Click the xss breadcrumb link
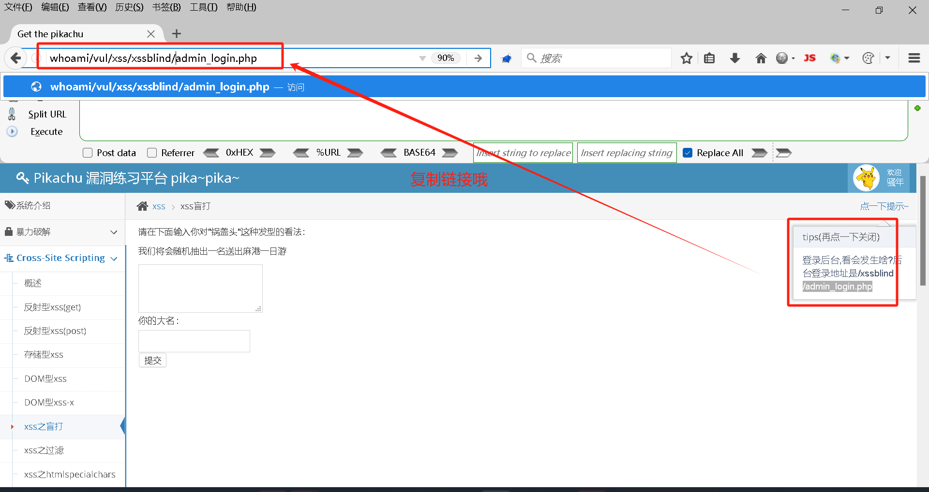The width and height of the screenshot is (929, 492). click(x=159, y=206)
